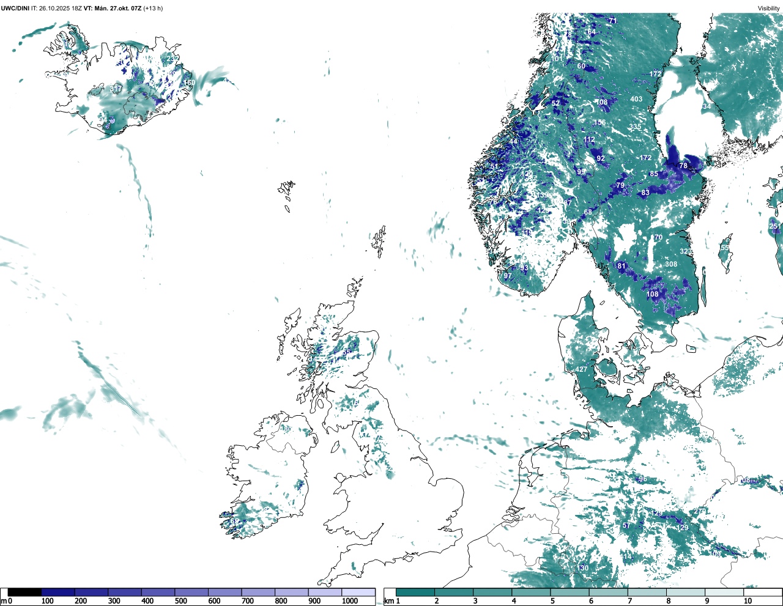This screenshot has height=606, width=783.
Task: Click the 'UWC/DINI' header text
Action: pyautogui.click(x=15, y=8)
